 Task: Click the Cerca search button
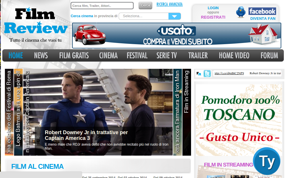point(145,5)
